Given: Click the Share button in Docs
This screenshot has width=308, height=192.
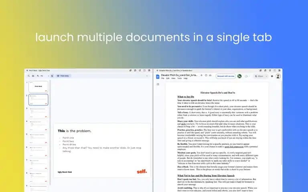Looking at the screenshot, I should [259, 76].
